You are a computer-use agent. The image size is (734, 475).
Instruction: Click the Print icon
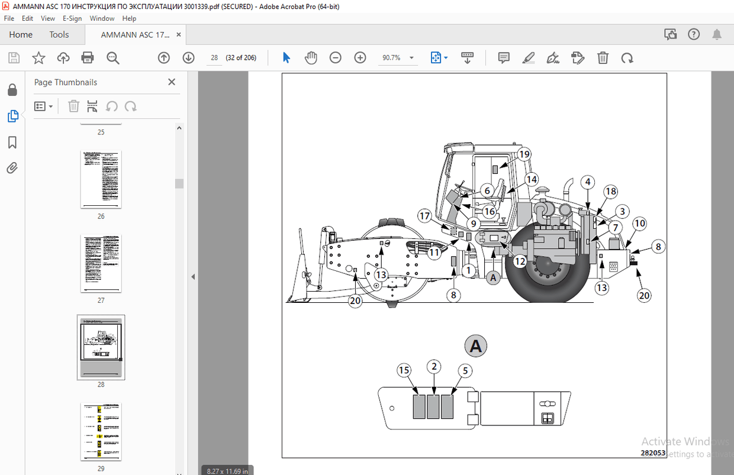pyautogui.click(x=88, y=57)
